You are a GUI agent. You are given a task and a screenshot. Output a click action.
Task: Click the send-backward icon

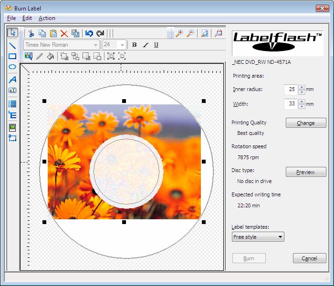[x=97, y=56]
